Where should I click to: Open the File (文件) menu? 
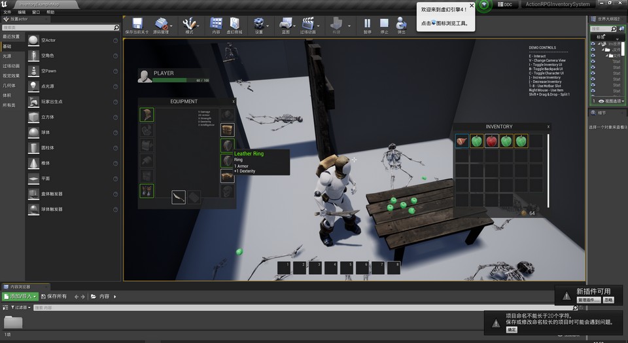[7, 12]
